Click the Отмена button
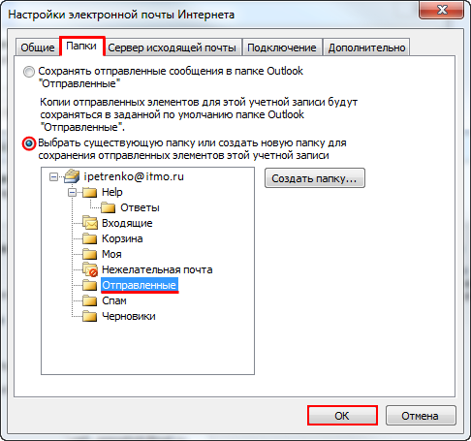 click(421, 416)
